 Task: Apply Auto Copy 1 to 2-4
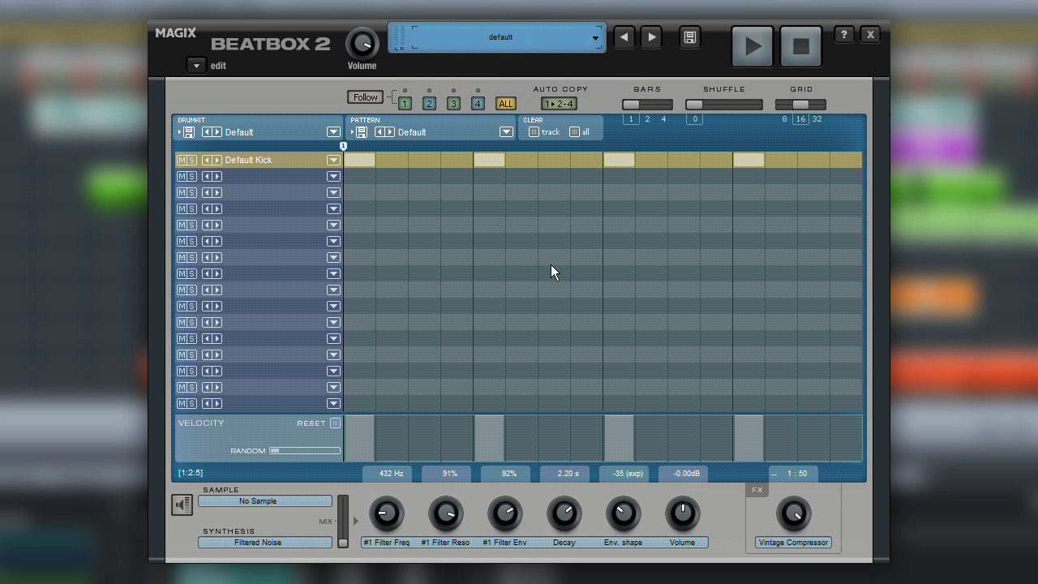tap(560, 104)
